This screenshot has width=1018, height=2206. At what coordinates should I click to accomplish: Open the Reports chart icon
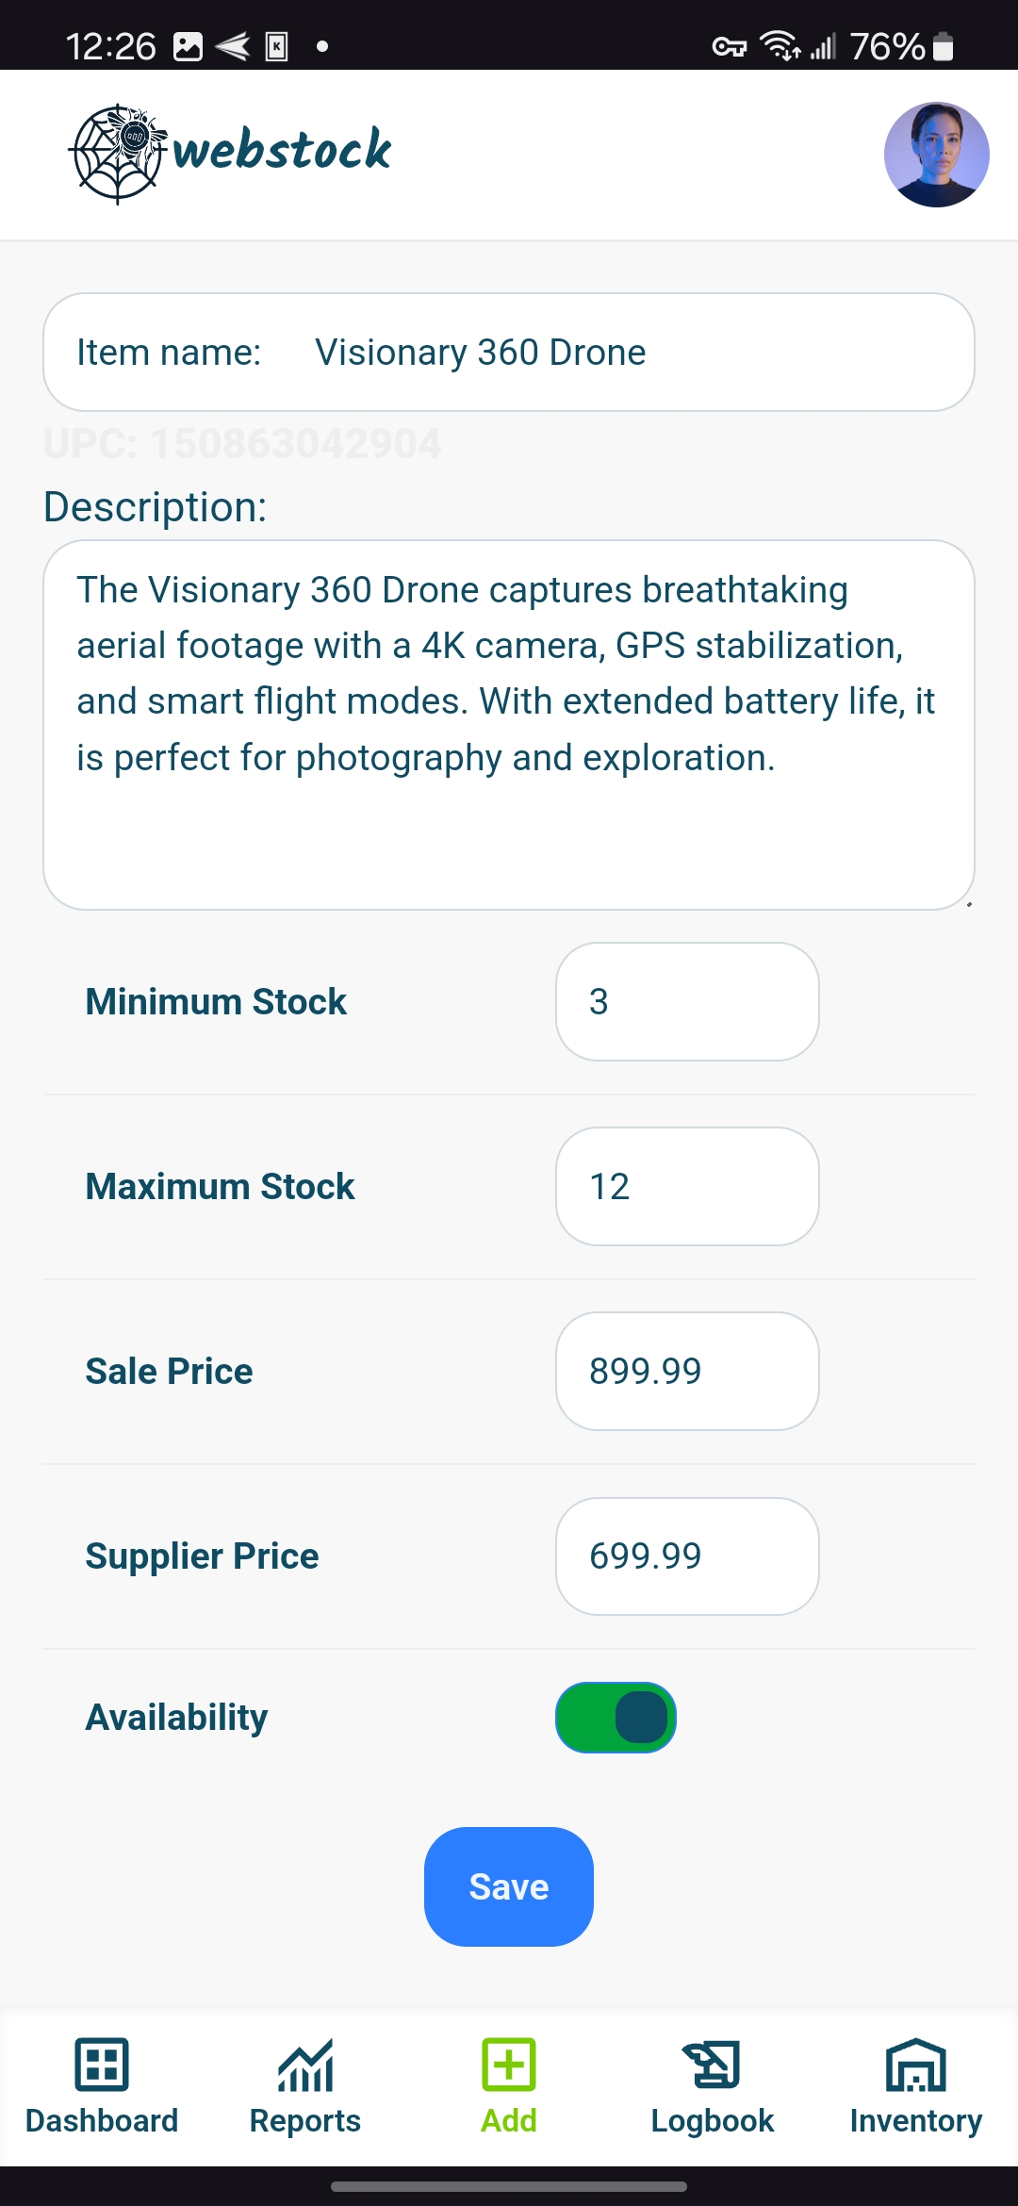pos(305,2065)
